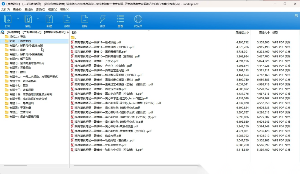Select the 培优二：导数 folder in tree

point(17,37)
